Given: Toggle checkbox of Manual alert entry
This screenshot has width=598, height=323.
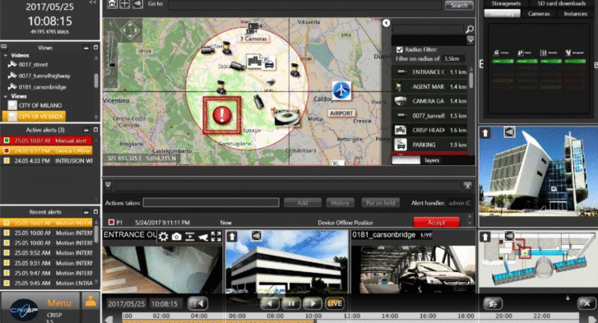Looking at the screenshot, I should (x=7, y=141).
